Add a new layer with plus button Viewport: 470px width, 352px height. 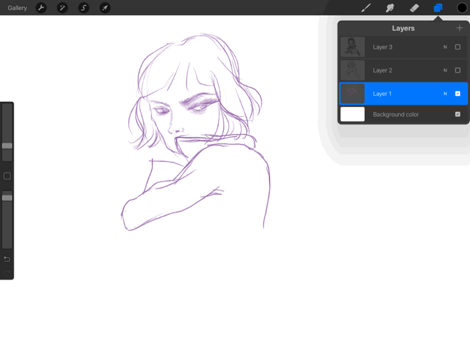coord(460,28)
